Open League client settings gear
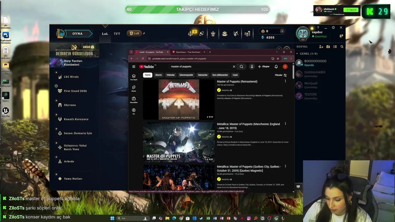 point(333,27)
